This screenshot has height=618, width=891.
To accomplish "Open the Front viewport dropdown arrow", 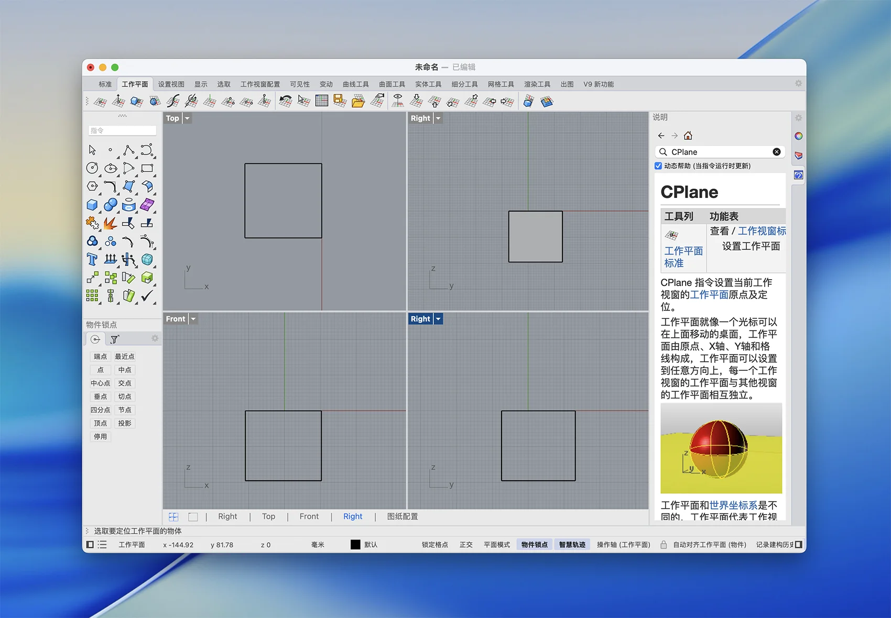I will 193,319.
